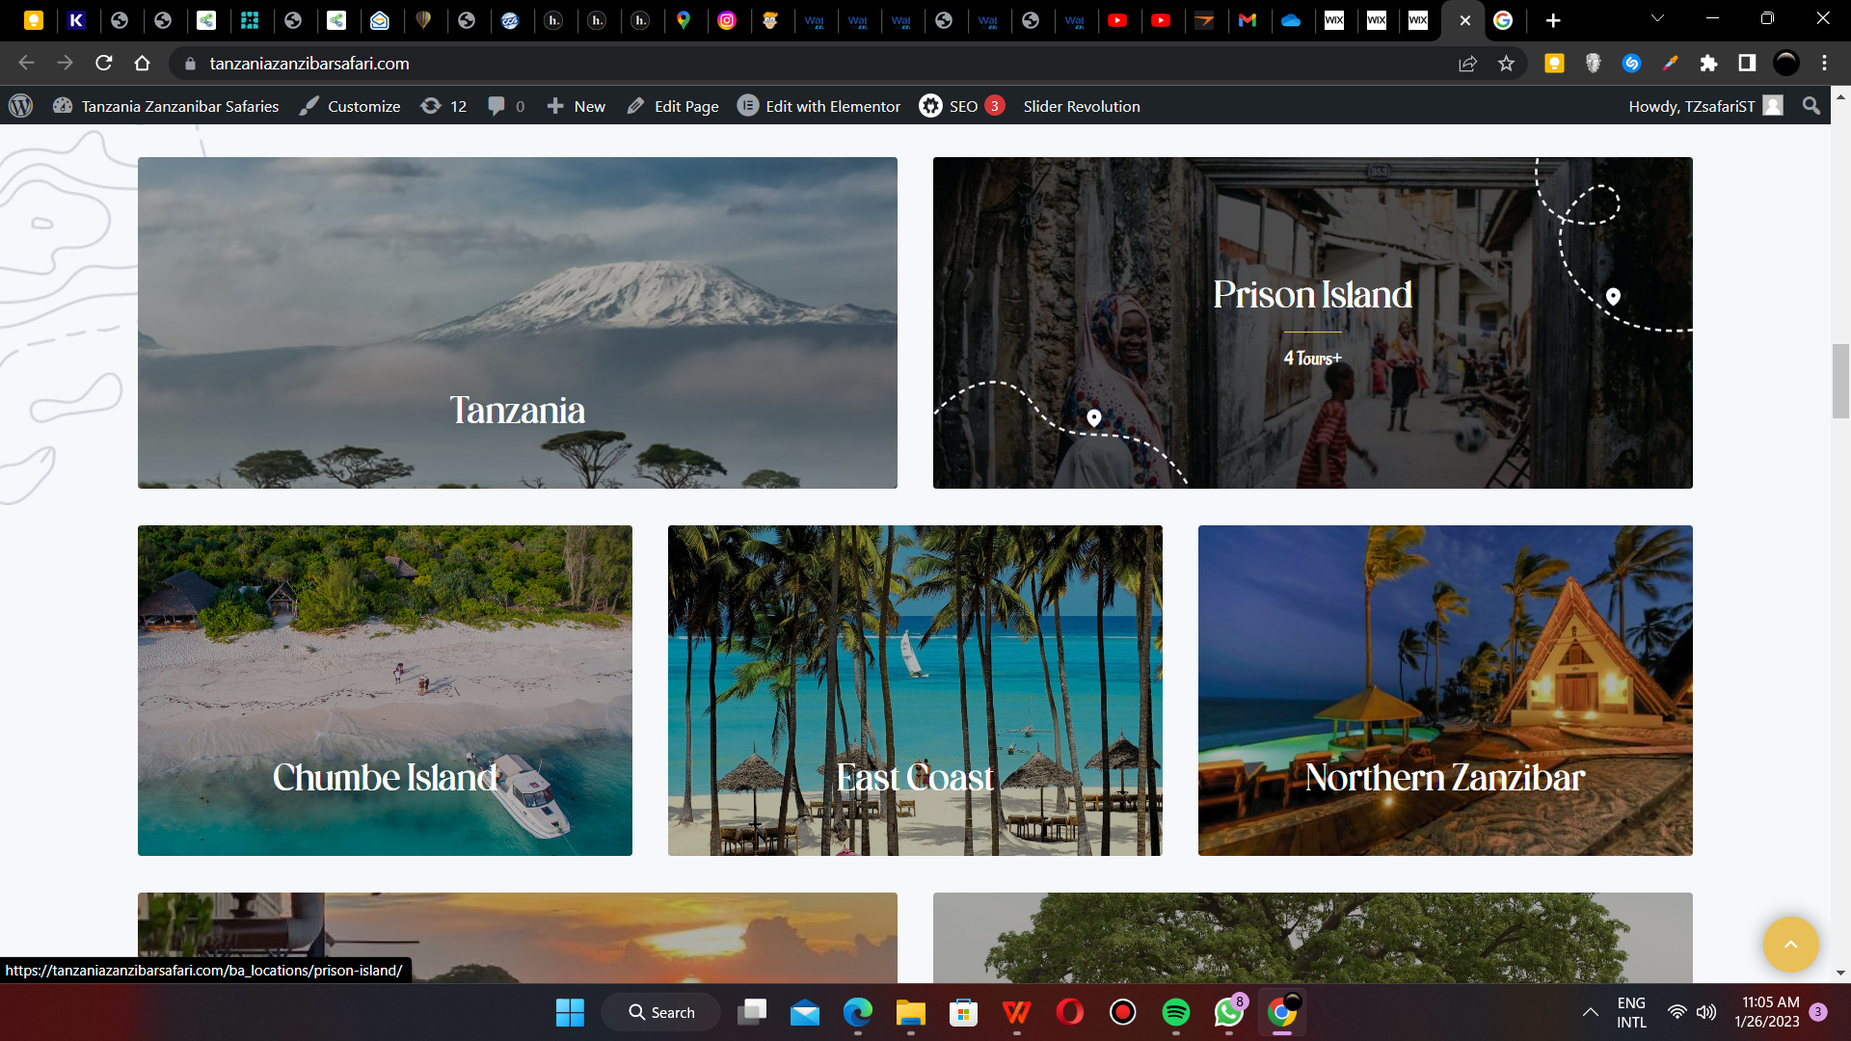This screenshot has width=1851, height=1041.
Task: Reload the page with the refresh icon
Action: pos(104,64)
